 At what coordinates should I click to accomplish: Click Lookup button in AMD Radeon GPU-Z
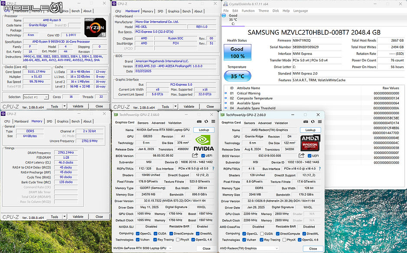click(310, 130)
